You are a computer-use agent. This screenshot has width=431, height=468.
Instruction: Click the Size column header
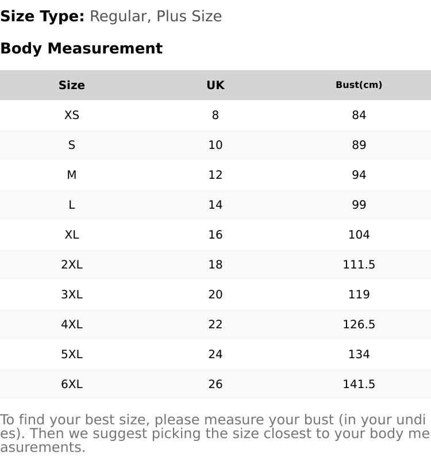click(x=72, y=85)
